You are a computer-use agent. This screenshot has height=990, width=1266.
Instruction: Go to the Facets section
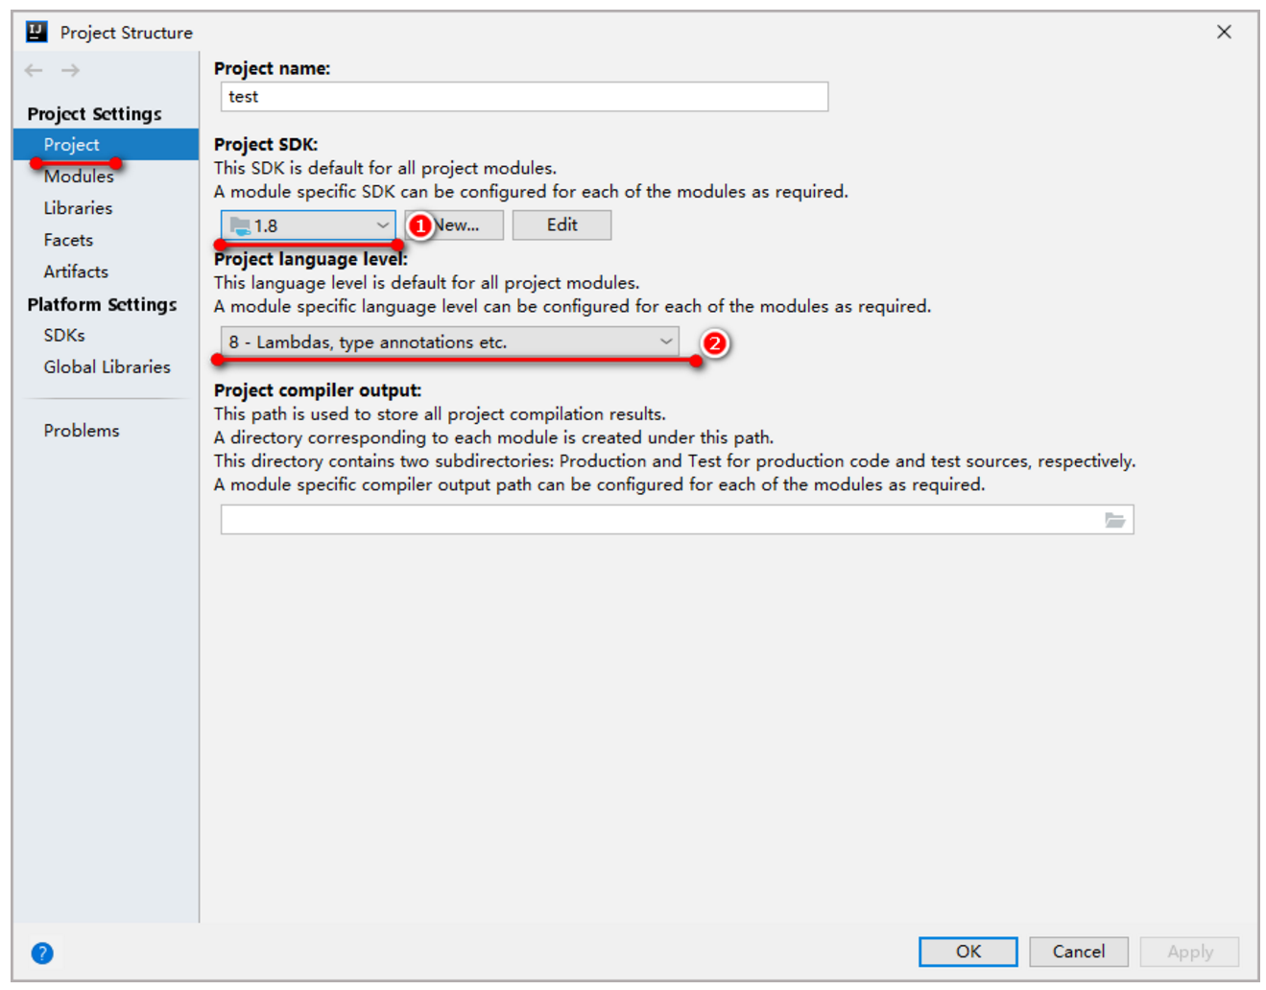(x=68, y=240)
